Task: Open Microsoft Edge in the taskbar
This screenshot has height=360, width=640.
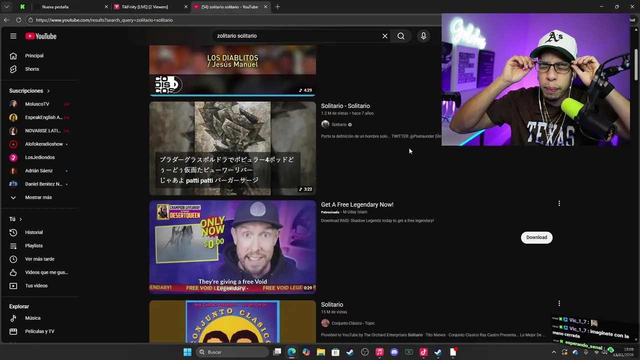Action: pyautogui.click(x=291, y=352)
